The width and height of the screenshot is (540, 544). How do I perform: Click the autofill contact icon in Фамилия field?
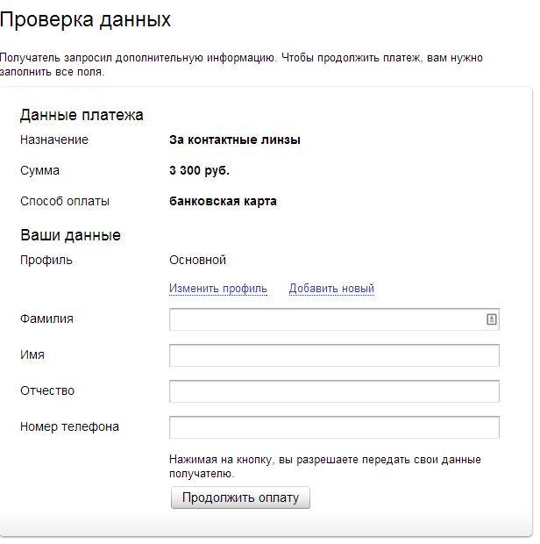pos(492,319)
